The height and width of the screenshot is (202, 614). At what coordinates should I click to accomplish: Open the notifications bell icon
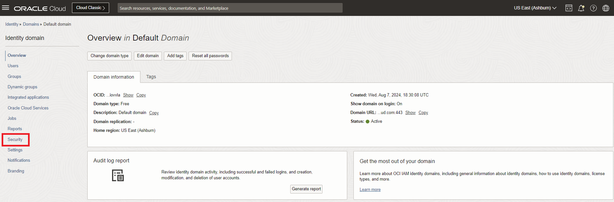point(581,8)
